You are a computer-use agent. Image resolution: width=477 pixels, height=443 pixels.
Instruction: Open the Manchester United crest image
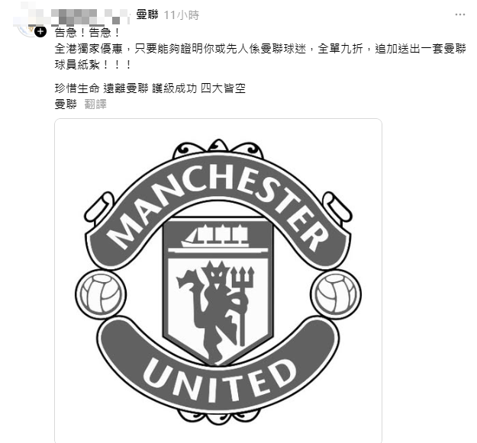[218, 281]
